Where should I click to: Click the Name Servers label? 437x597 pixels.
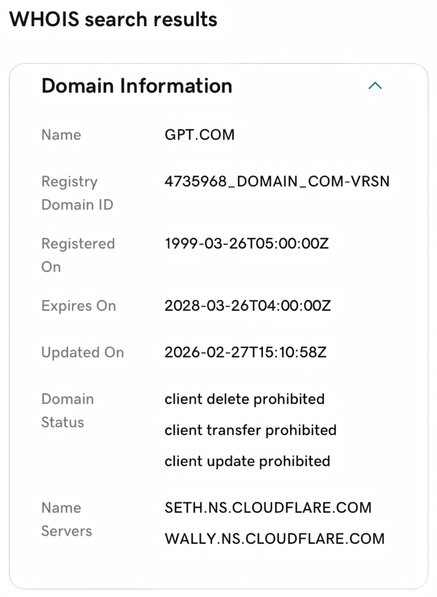[67, 519]
